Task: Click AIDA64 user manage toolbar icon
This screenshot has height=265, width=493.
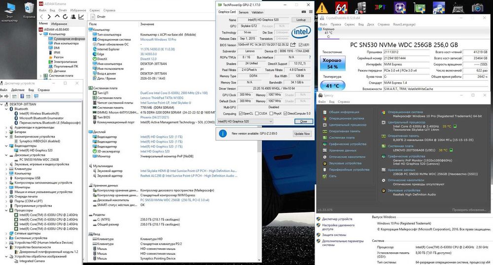Action: pyautogui.click(x=73, y=17)
